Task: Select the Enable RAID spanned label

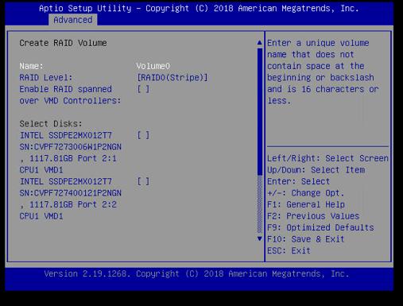Action: click(x=65, y=89)
